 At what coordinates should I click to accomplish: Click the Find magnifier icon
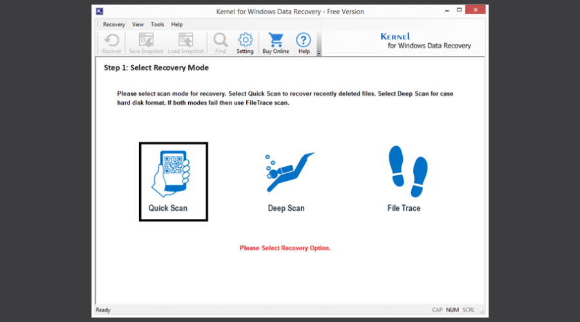point(220,40)
